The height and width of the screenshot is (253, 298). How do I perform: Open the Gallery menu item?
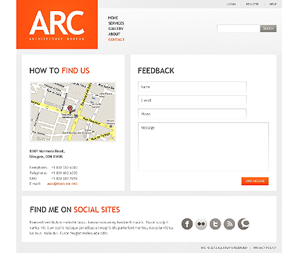(x=116, y=28)
